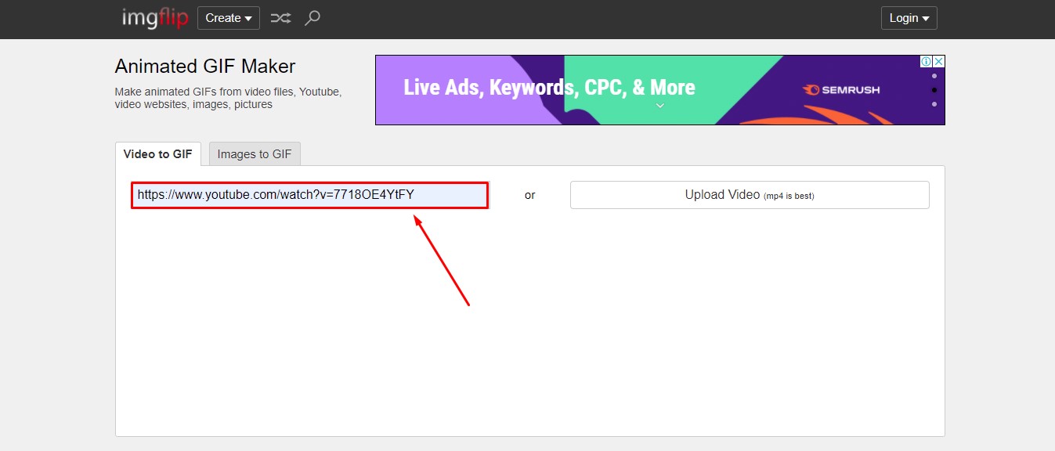The image size is (1055, 451).
Task: Click the Animated GIF Maker heading
Action: (205, 67)
